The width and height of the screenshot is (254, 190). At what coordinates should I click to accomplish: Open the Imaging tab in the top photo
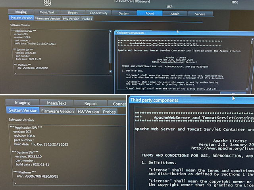[21, 12]
